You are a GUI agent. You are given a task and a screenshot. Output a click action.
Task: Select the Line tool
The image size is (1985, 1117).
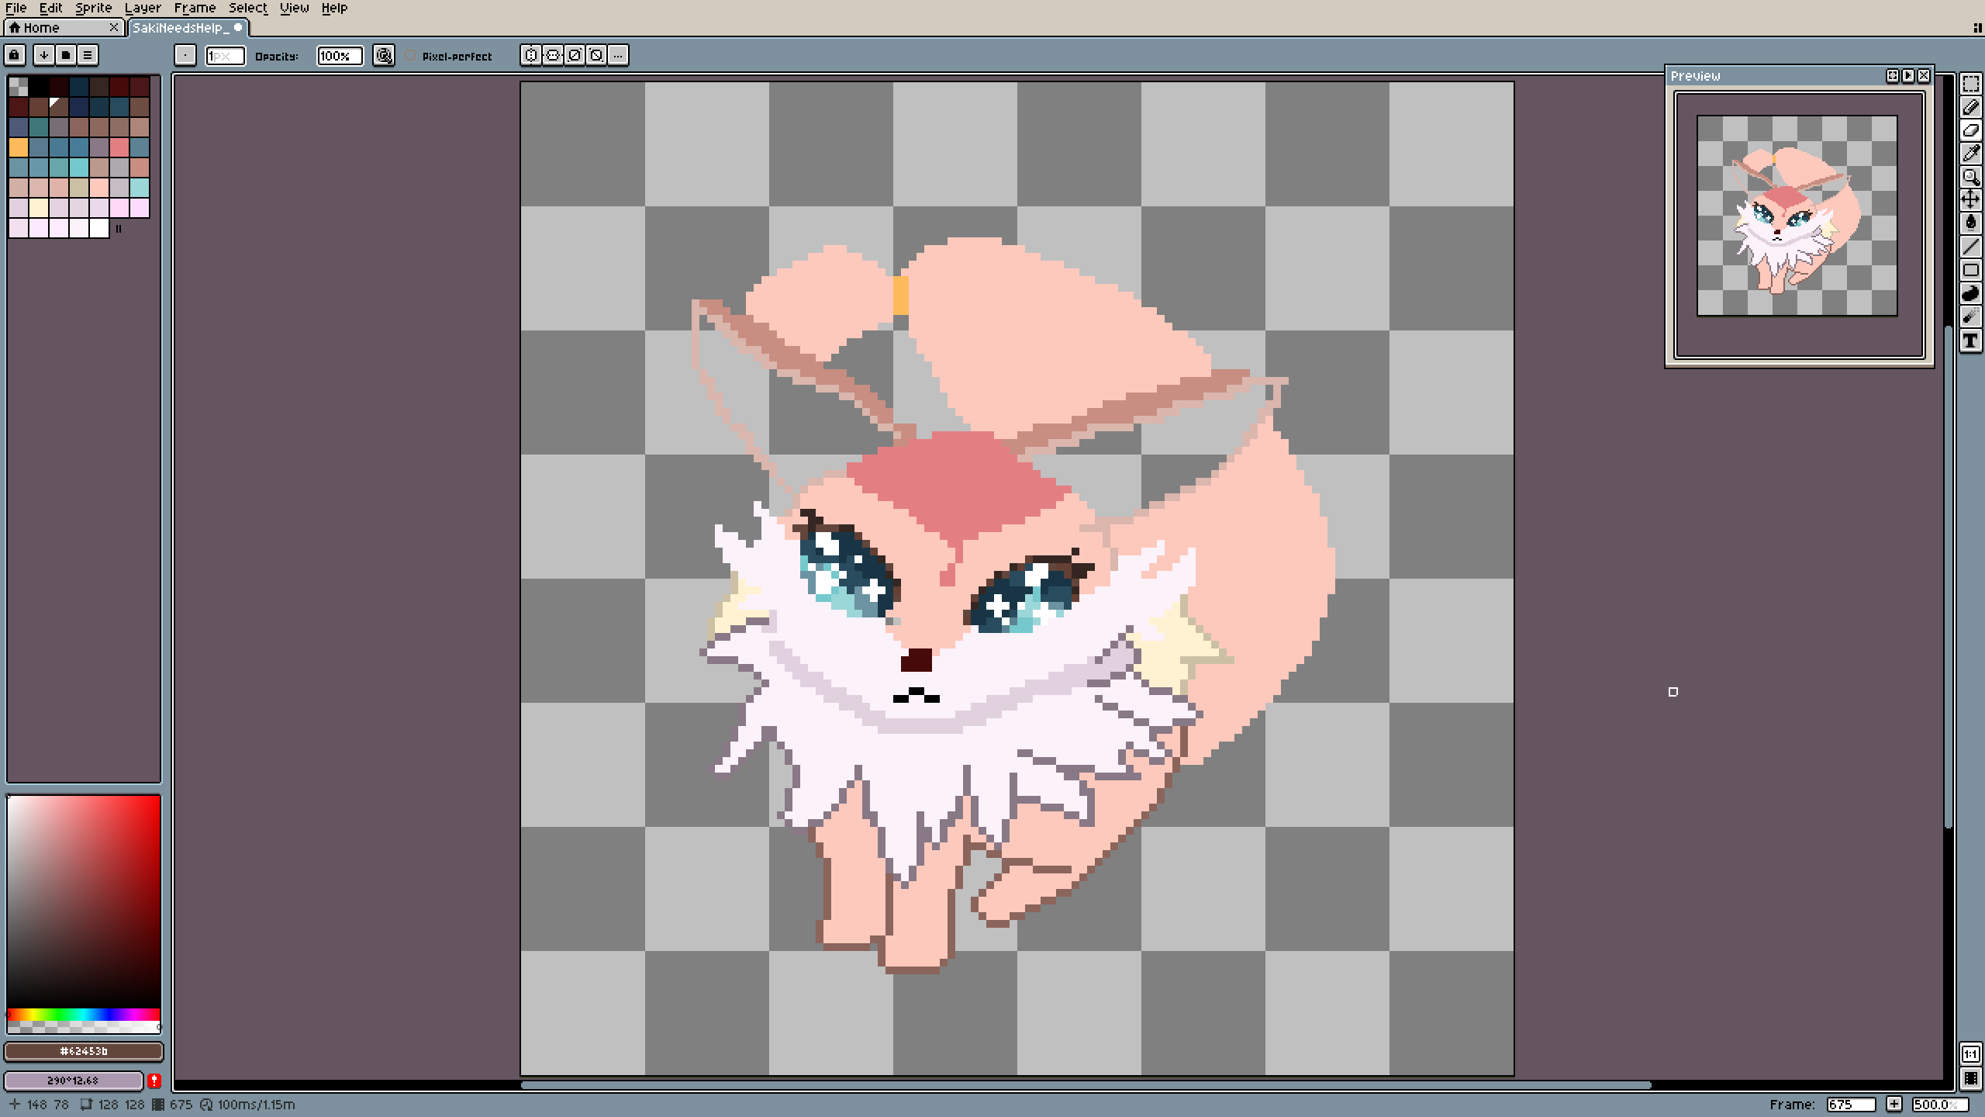[x=1970, y=247]
